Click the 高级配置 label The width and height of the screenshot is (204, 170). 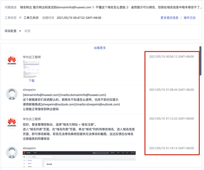11,31
